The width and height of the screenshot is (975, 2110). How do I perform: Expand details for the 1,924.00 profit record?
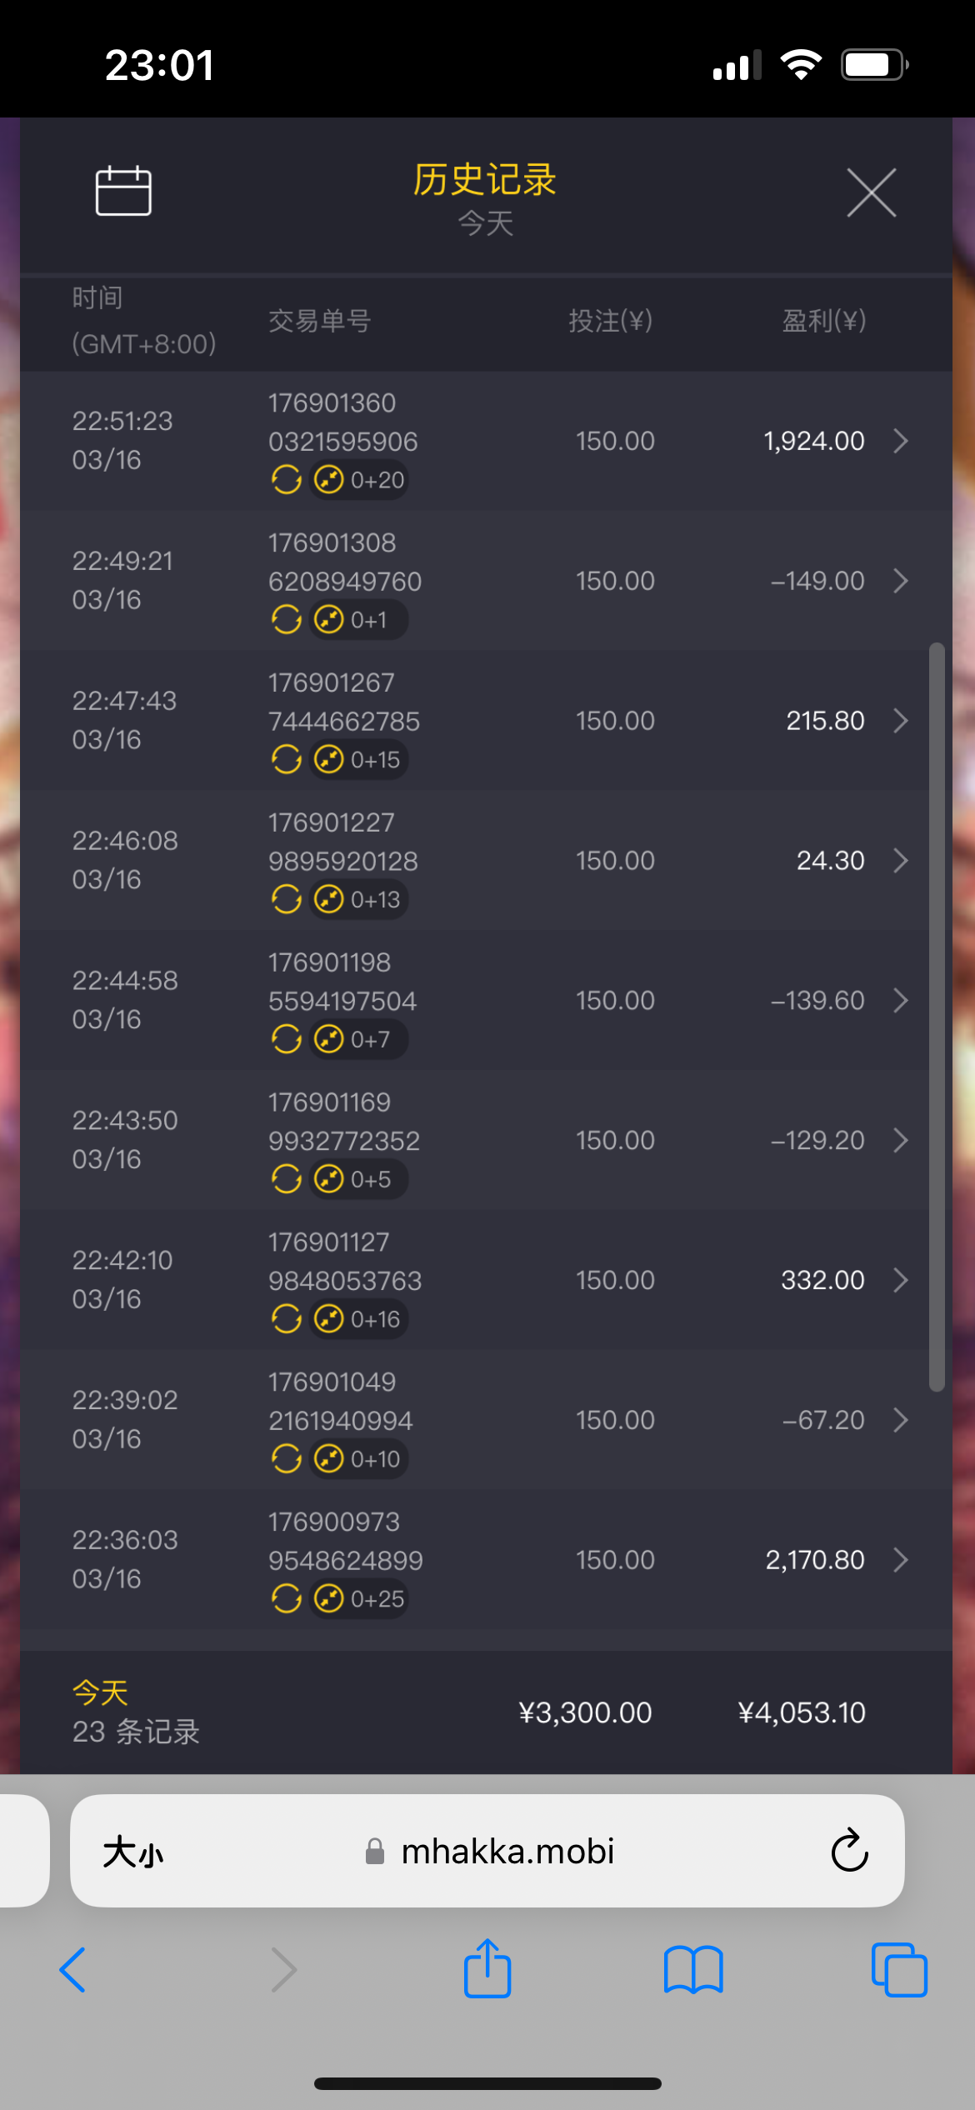point(900,441)
